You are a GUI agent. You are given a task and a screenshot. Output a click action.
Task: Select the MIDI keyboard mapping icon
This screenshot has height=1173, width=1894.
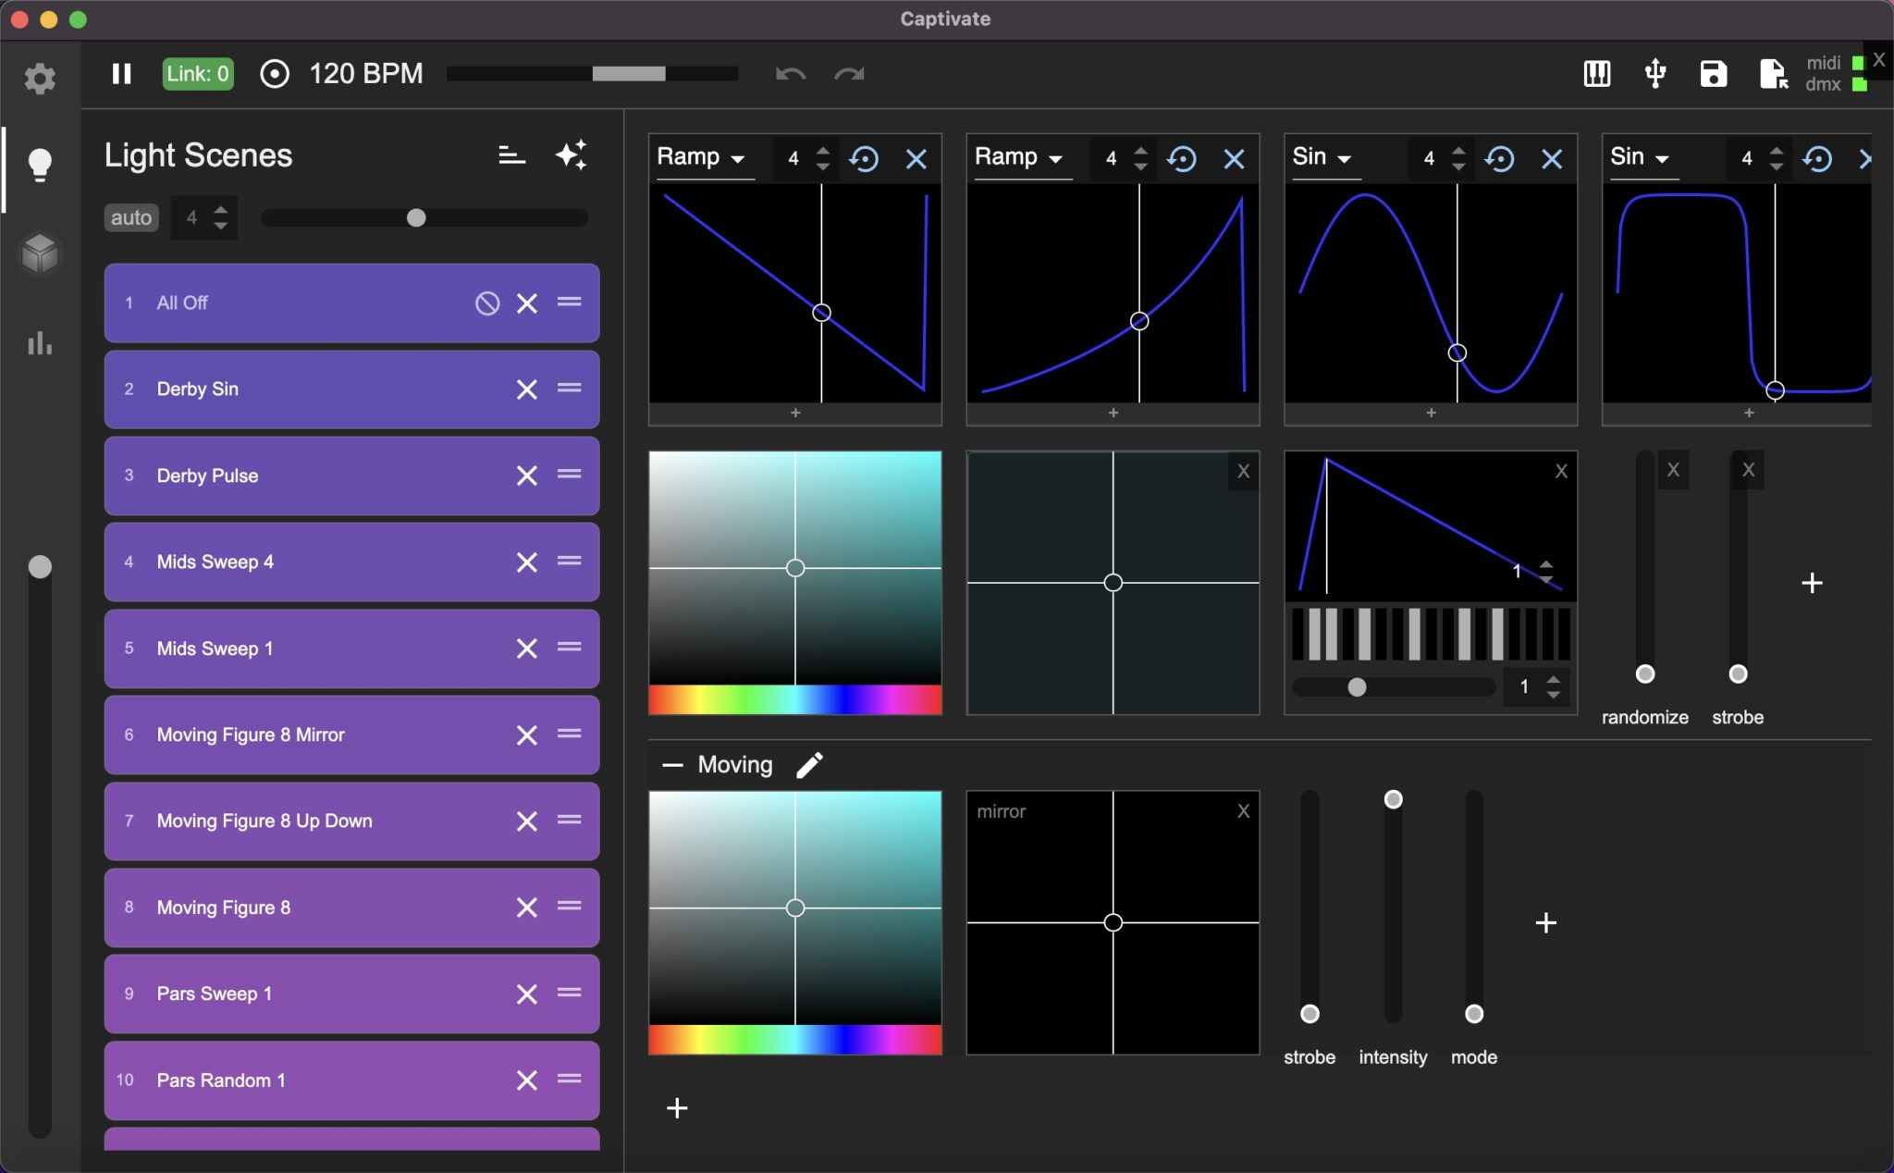coord(1599,74)
